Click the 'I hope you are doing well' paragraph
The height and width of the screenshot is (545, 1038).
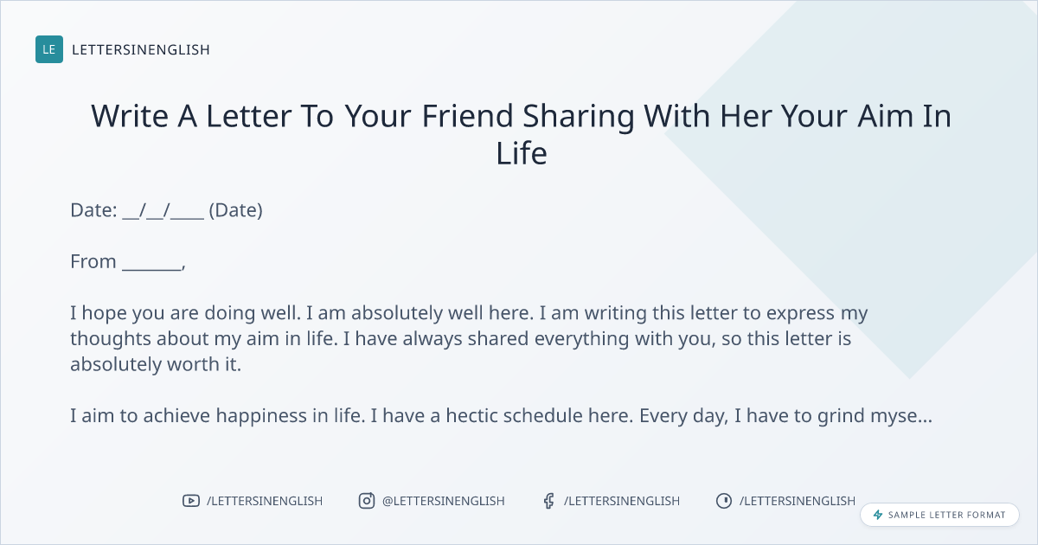point(469,338)
